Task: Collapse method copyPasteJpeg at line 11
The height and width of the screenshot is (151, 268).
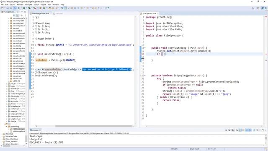Action: pyautogui.click(x=145, y=48)
